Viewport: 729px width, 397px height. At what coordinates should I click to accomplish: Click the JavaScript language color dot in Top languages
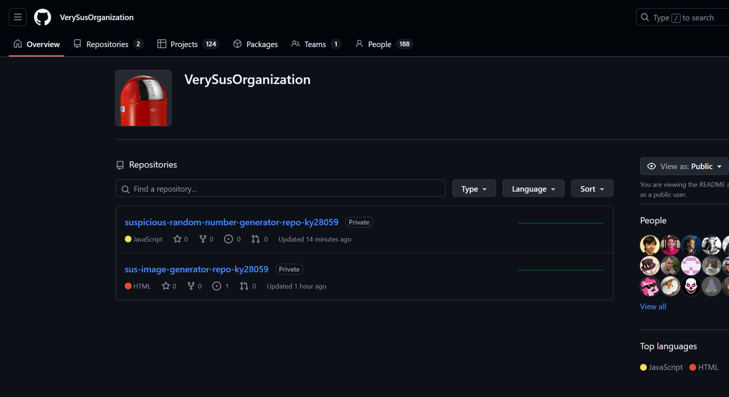643,367
